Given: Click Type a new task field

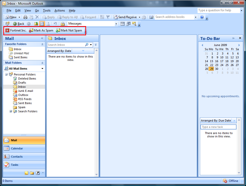Looking at the screenshot, I should (218, 127).
